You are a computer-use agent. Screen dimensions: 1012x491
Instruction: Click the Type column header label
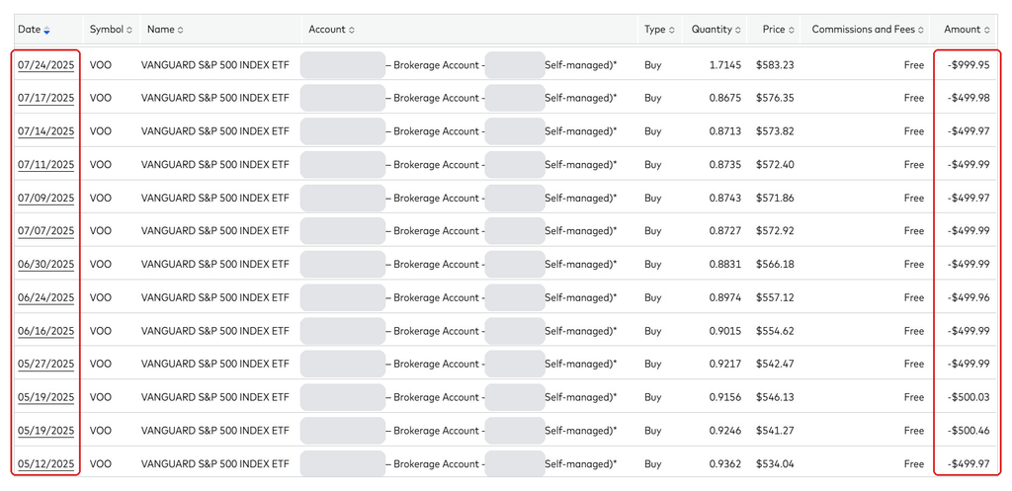[x=655, y=30]
